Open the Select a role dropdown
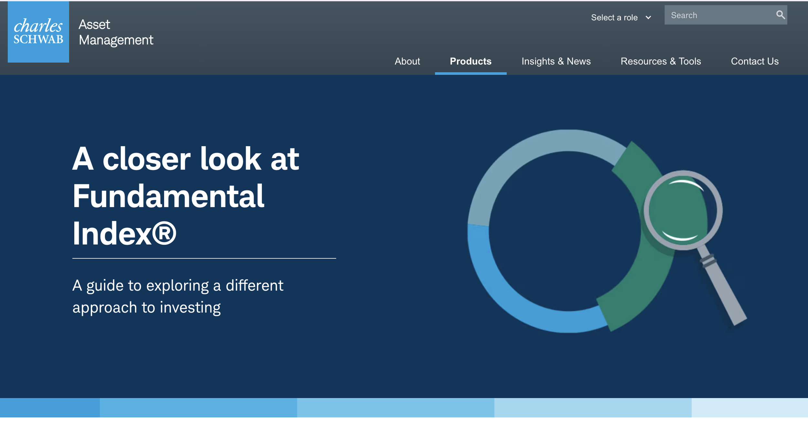This screenshot has width=808, height=440. (621, 17)
